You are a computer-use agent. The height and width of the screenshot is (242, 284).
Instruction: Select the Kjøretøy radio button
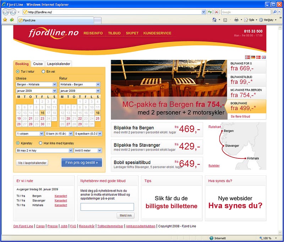(x=17, y=143)
